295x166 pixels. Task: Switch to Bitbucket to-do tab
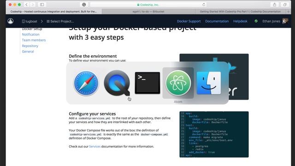(148, 12)
